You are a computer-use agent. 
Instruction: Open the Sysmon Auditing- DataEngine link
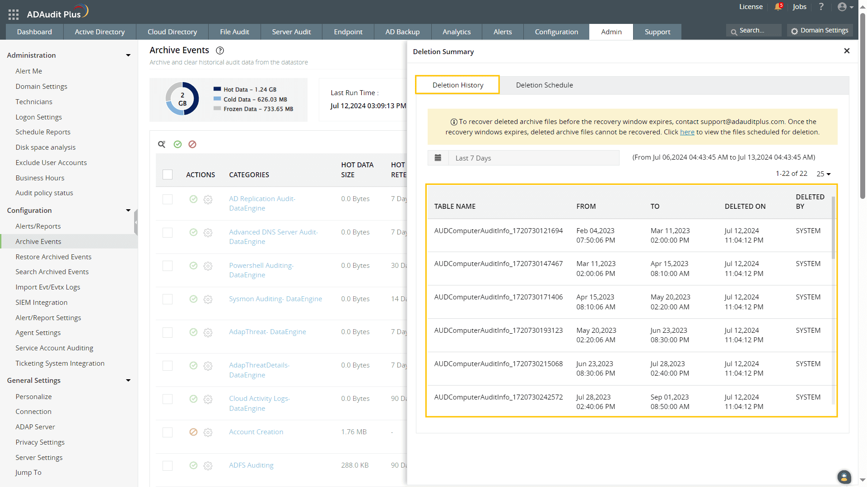(275, 299)
